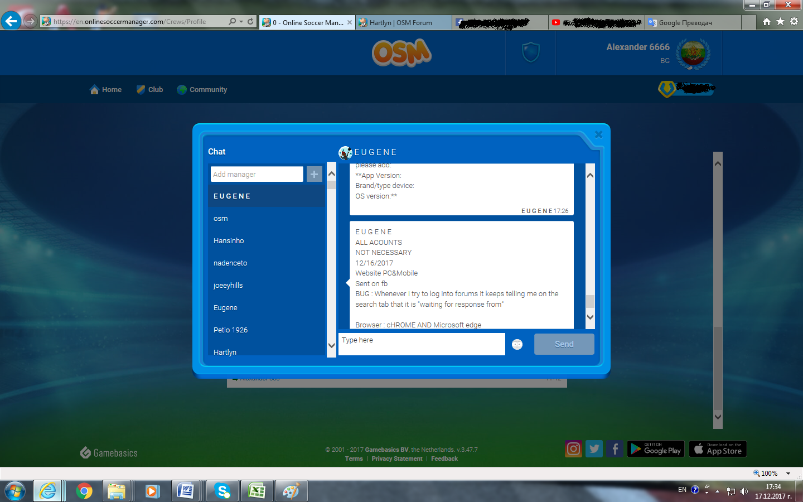Select Petio 1926 conversation
803x502 pixels.
[x=267, y=330]
